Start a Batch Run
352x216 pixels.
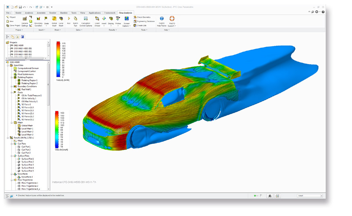[75, 21]
